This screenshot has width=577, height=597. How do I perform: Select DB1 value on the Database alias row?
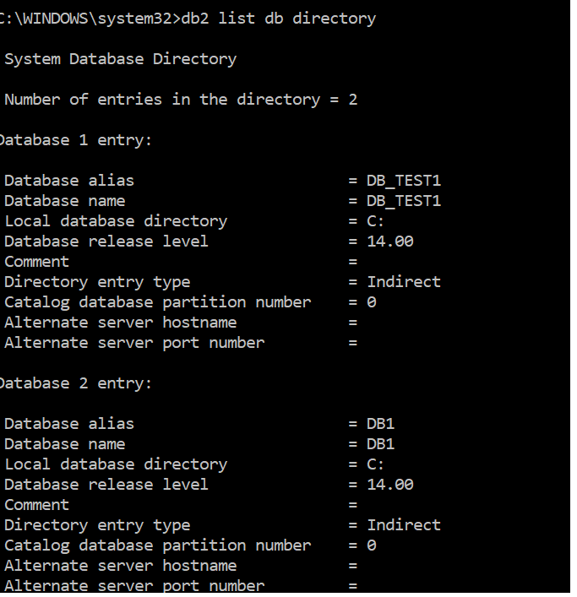coord(380,424)
